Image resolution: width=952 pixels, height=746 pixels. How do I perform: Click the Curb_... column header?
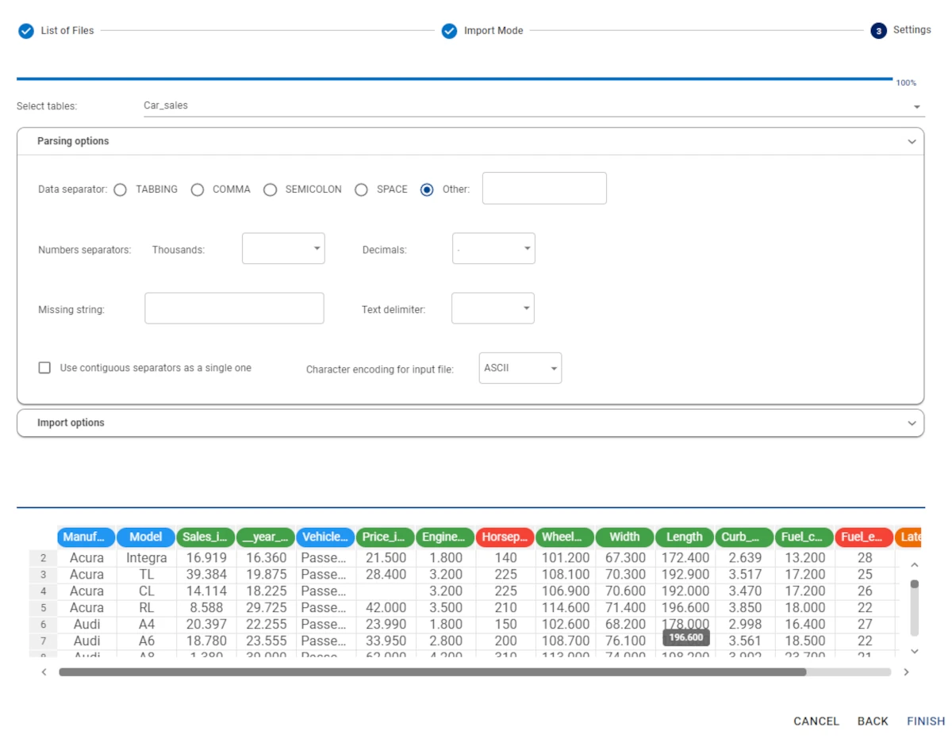(x=744, y=537)
